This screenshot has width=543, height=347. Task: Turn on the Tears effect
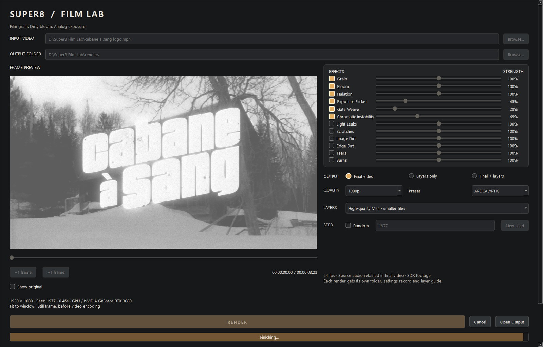point(332,153)
